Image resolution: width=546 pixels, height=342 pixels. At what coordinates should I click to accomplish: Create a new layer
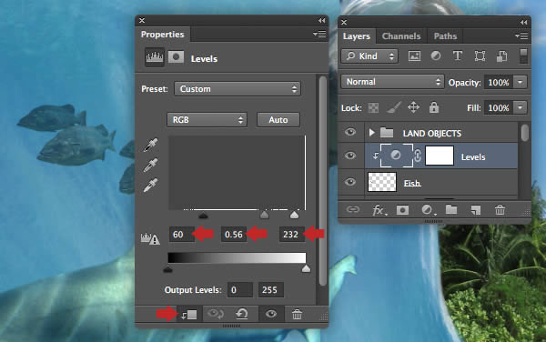(476, 210)
